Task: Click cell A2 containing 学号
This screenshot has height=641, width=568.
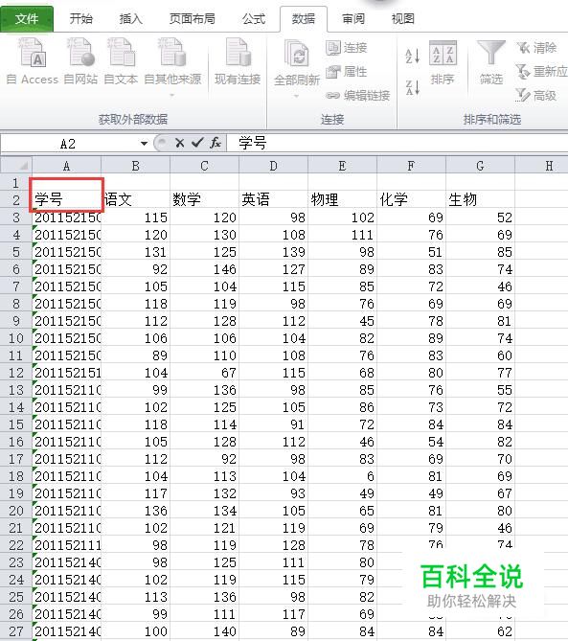Action: (x=67, y=200)
